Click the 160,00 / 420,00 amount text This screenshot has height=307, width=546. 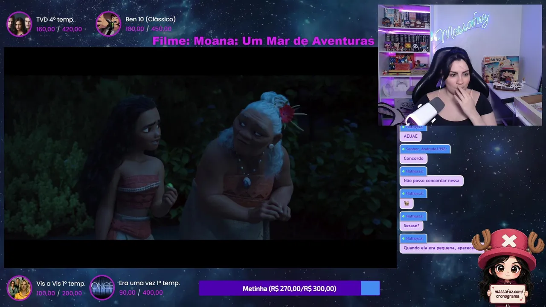[x=59, y=29]
